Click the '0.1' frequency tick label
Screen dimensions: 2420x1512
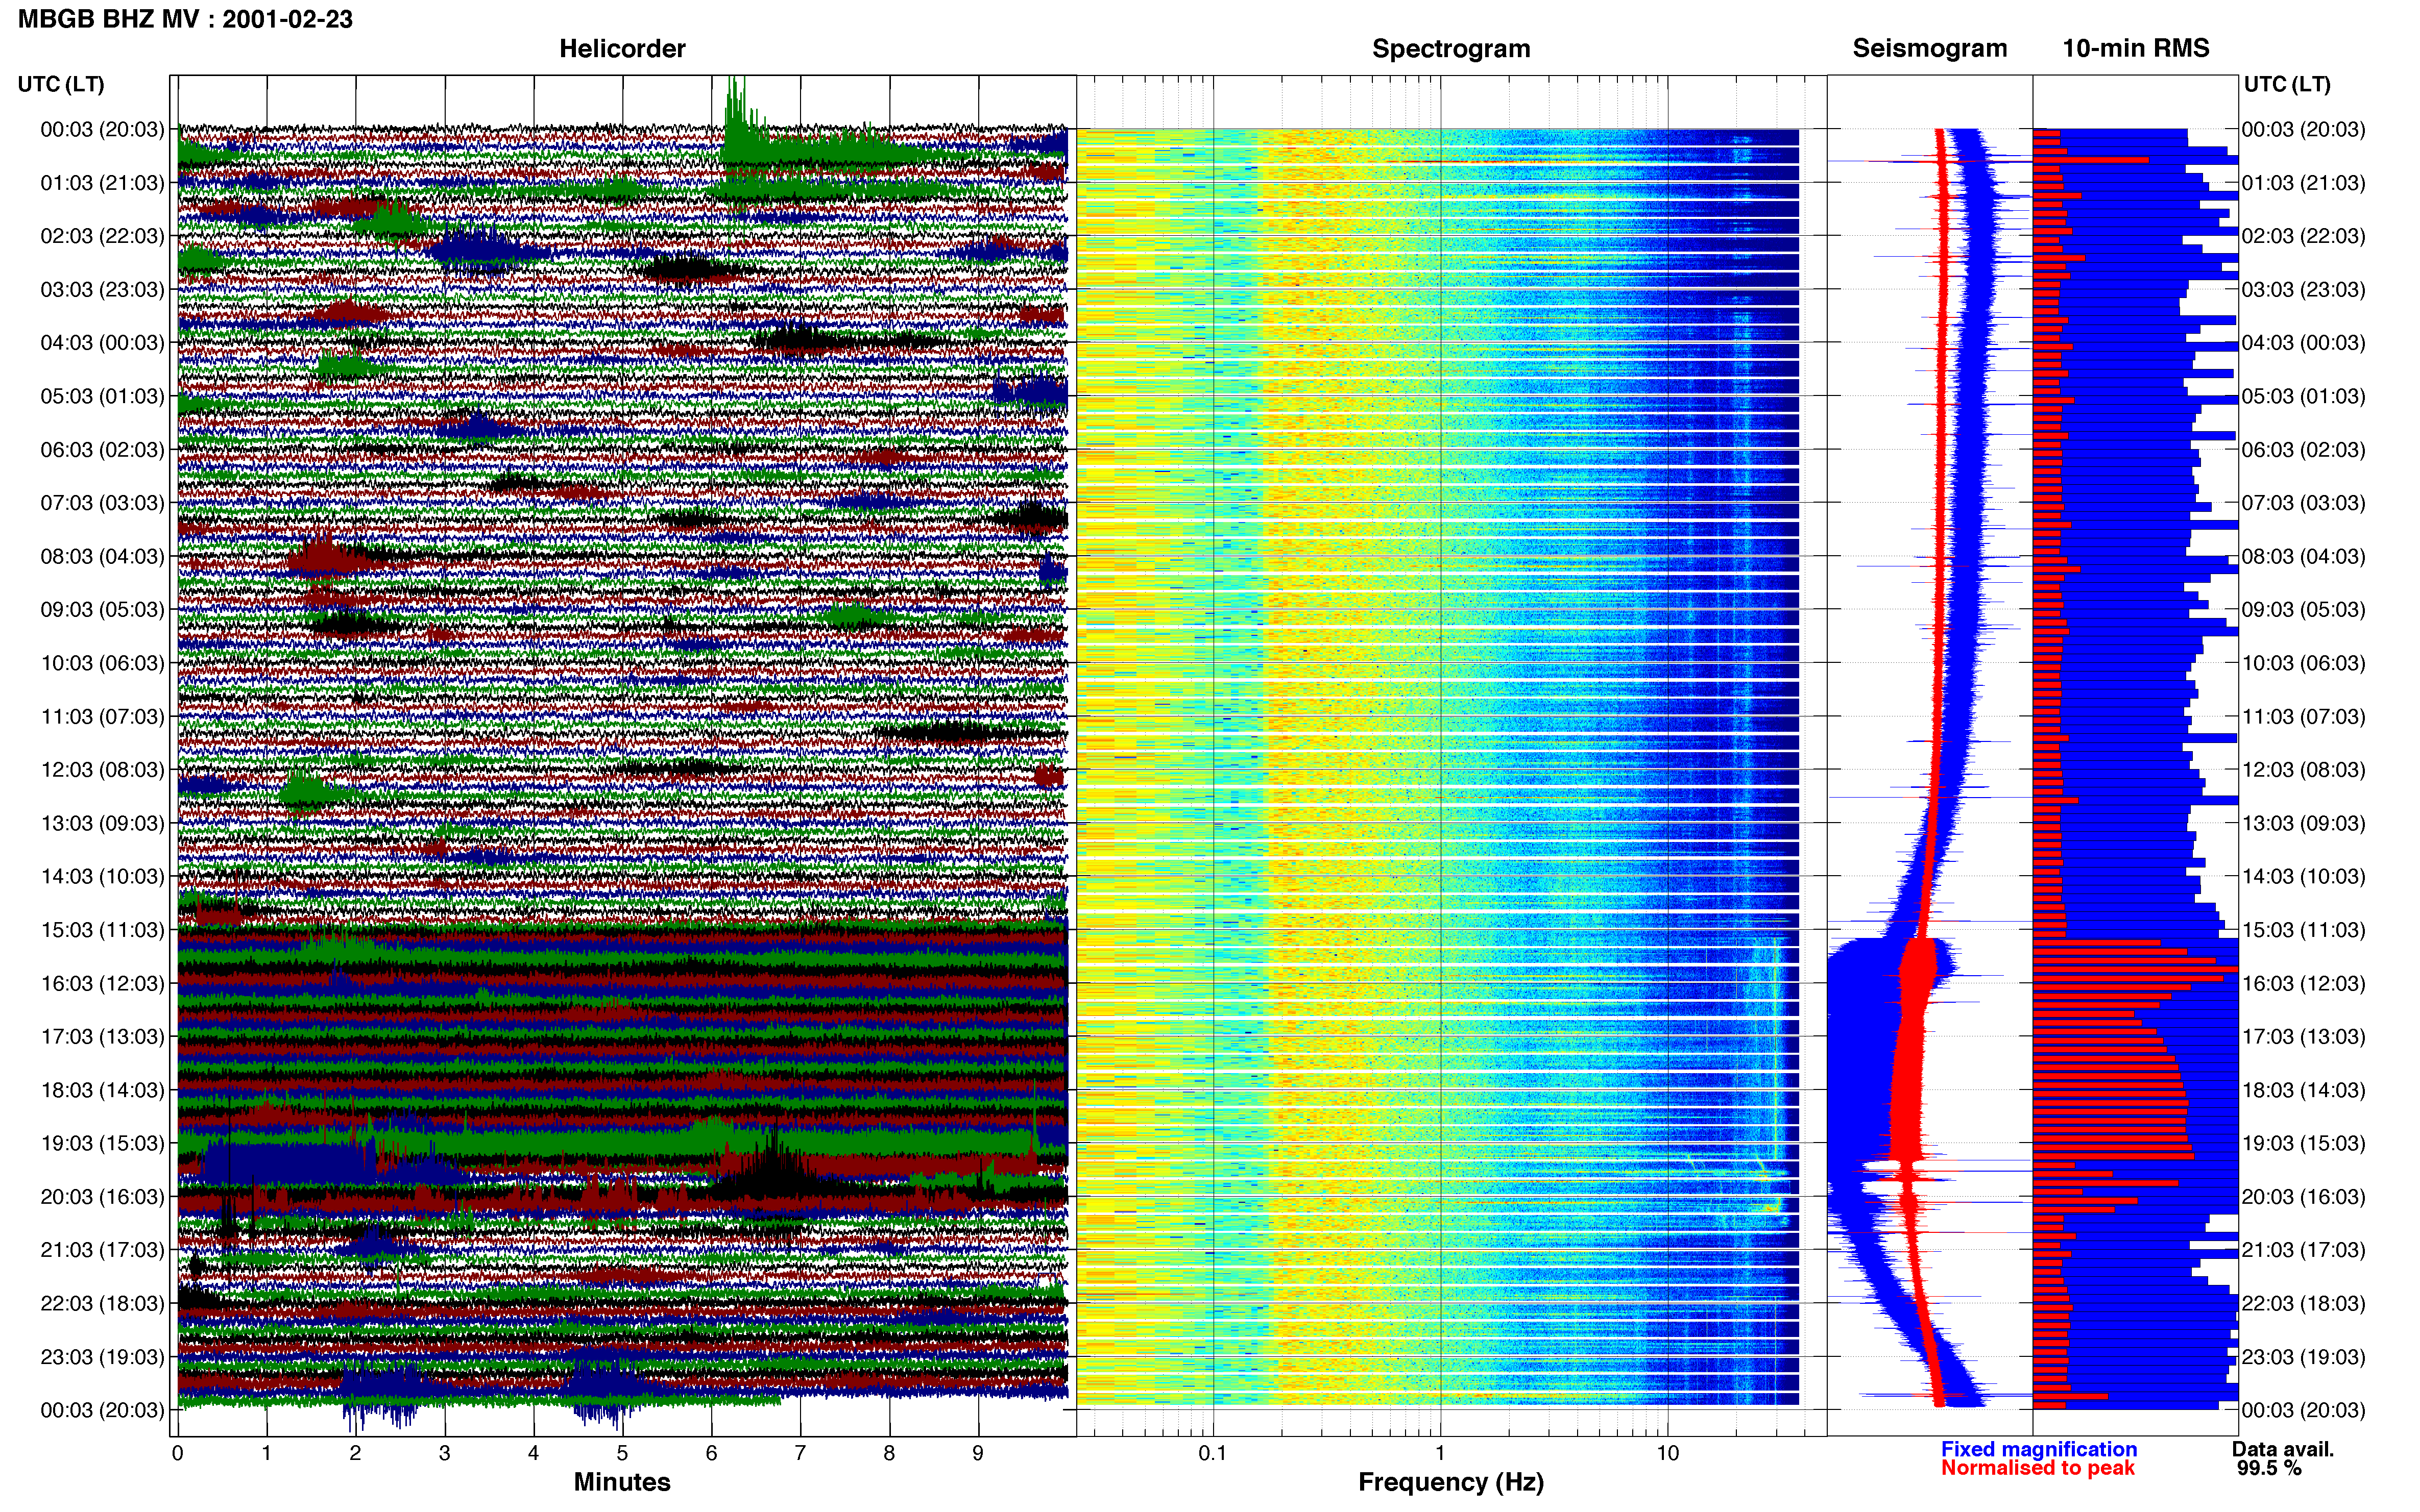(x=1213, y=1454)
